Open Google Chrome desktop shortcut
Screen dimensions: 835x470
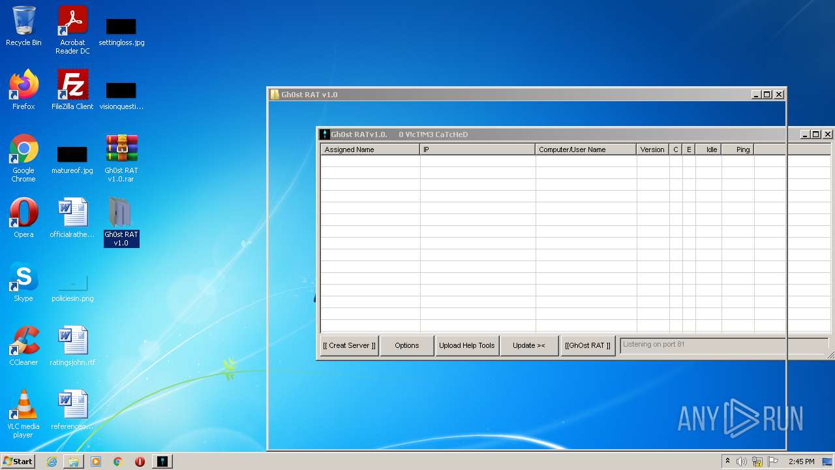tap(23, 158)
